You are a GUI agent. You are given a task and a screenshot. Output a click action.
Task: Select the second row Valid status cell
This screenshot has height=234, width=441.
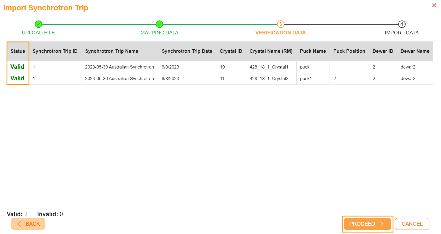[18, 78]
